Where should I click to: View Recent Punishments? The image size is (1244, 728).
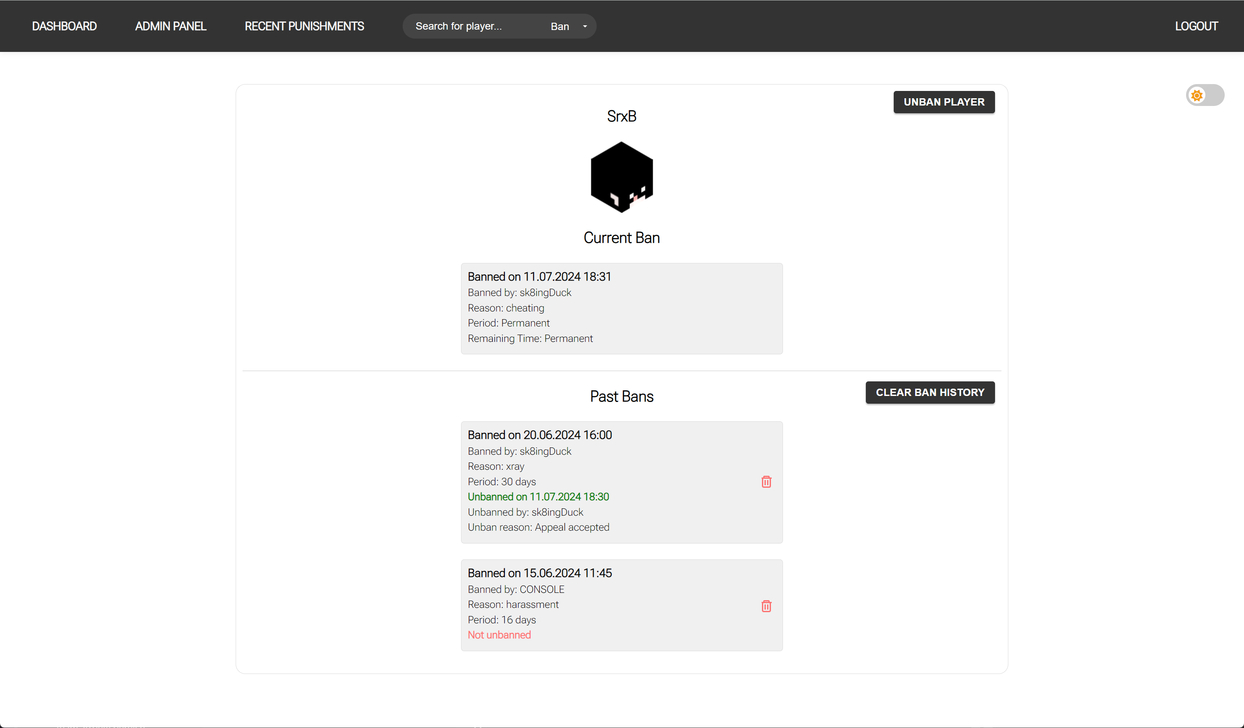pyautogui.click(x=304, y=26)
